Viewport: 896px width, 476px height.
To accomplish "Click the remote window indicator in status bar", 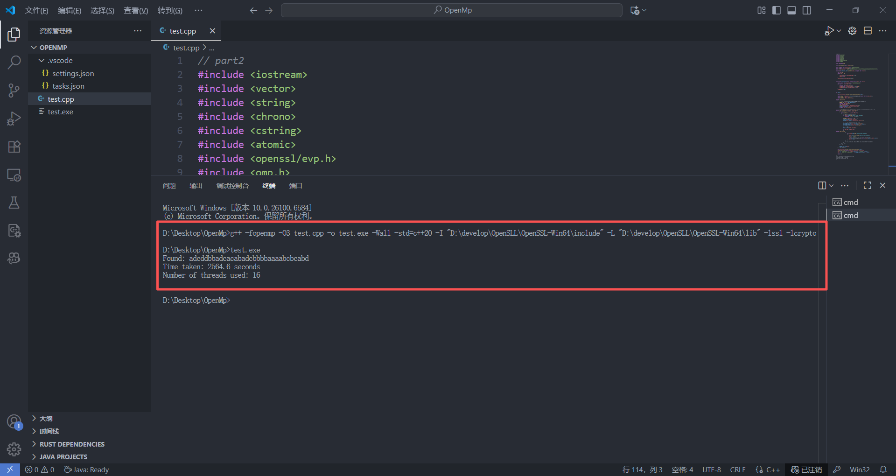I will (x=10, y=469).
